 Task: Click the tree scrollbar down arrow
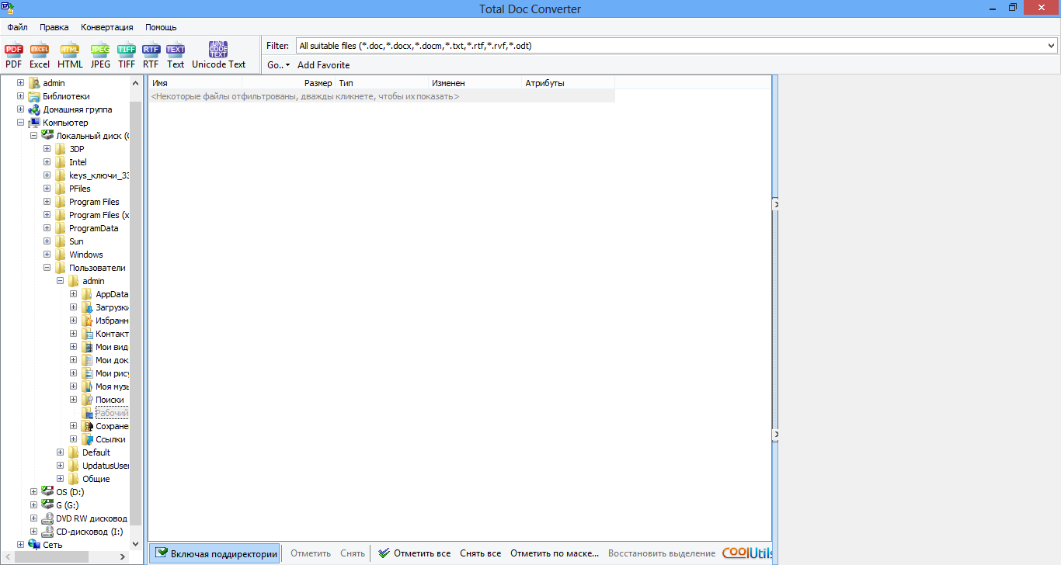pyautogui.click(x=136, y=545)
